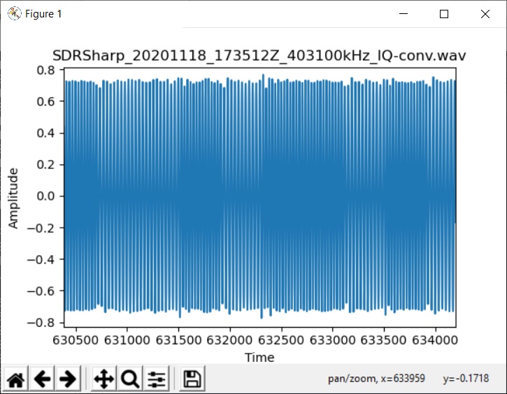This screenshot has height=394, width=507.
Task: Select the Time x-axis label
Action: (259, 358)
